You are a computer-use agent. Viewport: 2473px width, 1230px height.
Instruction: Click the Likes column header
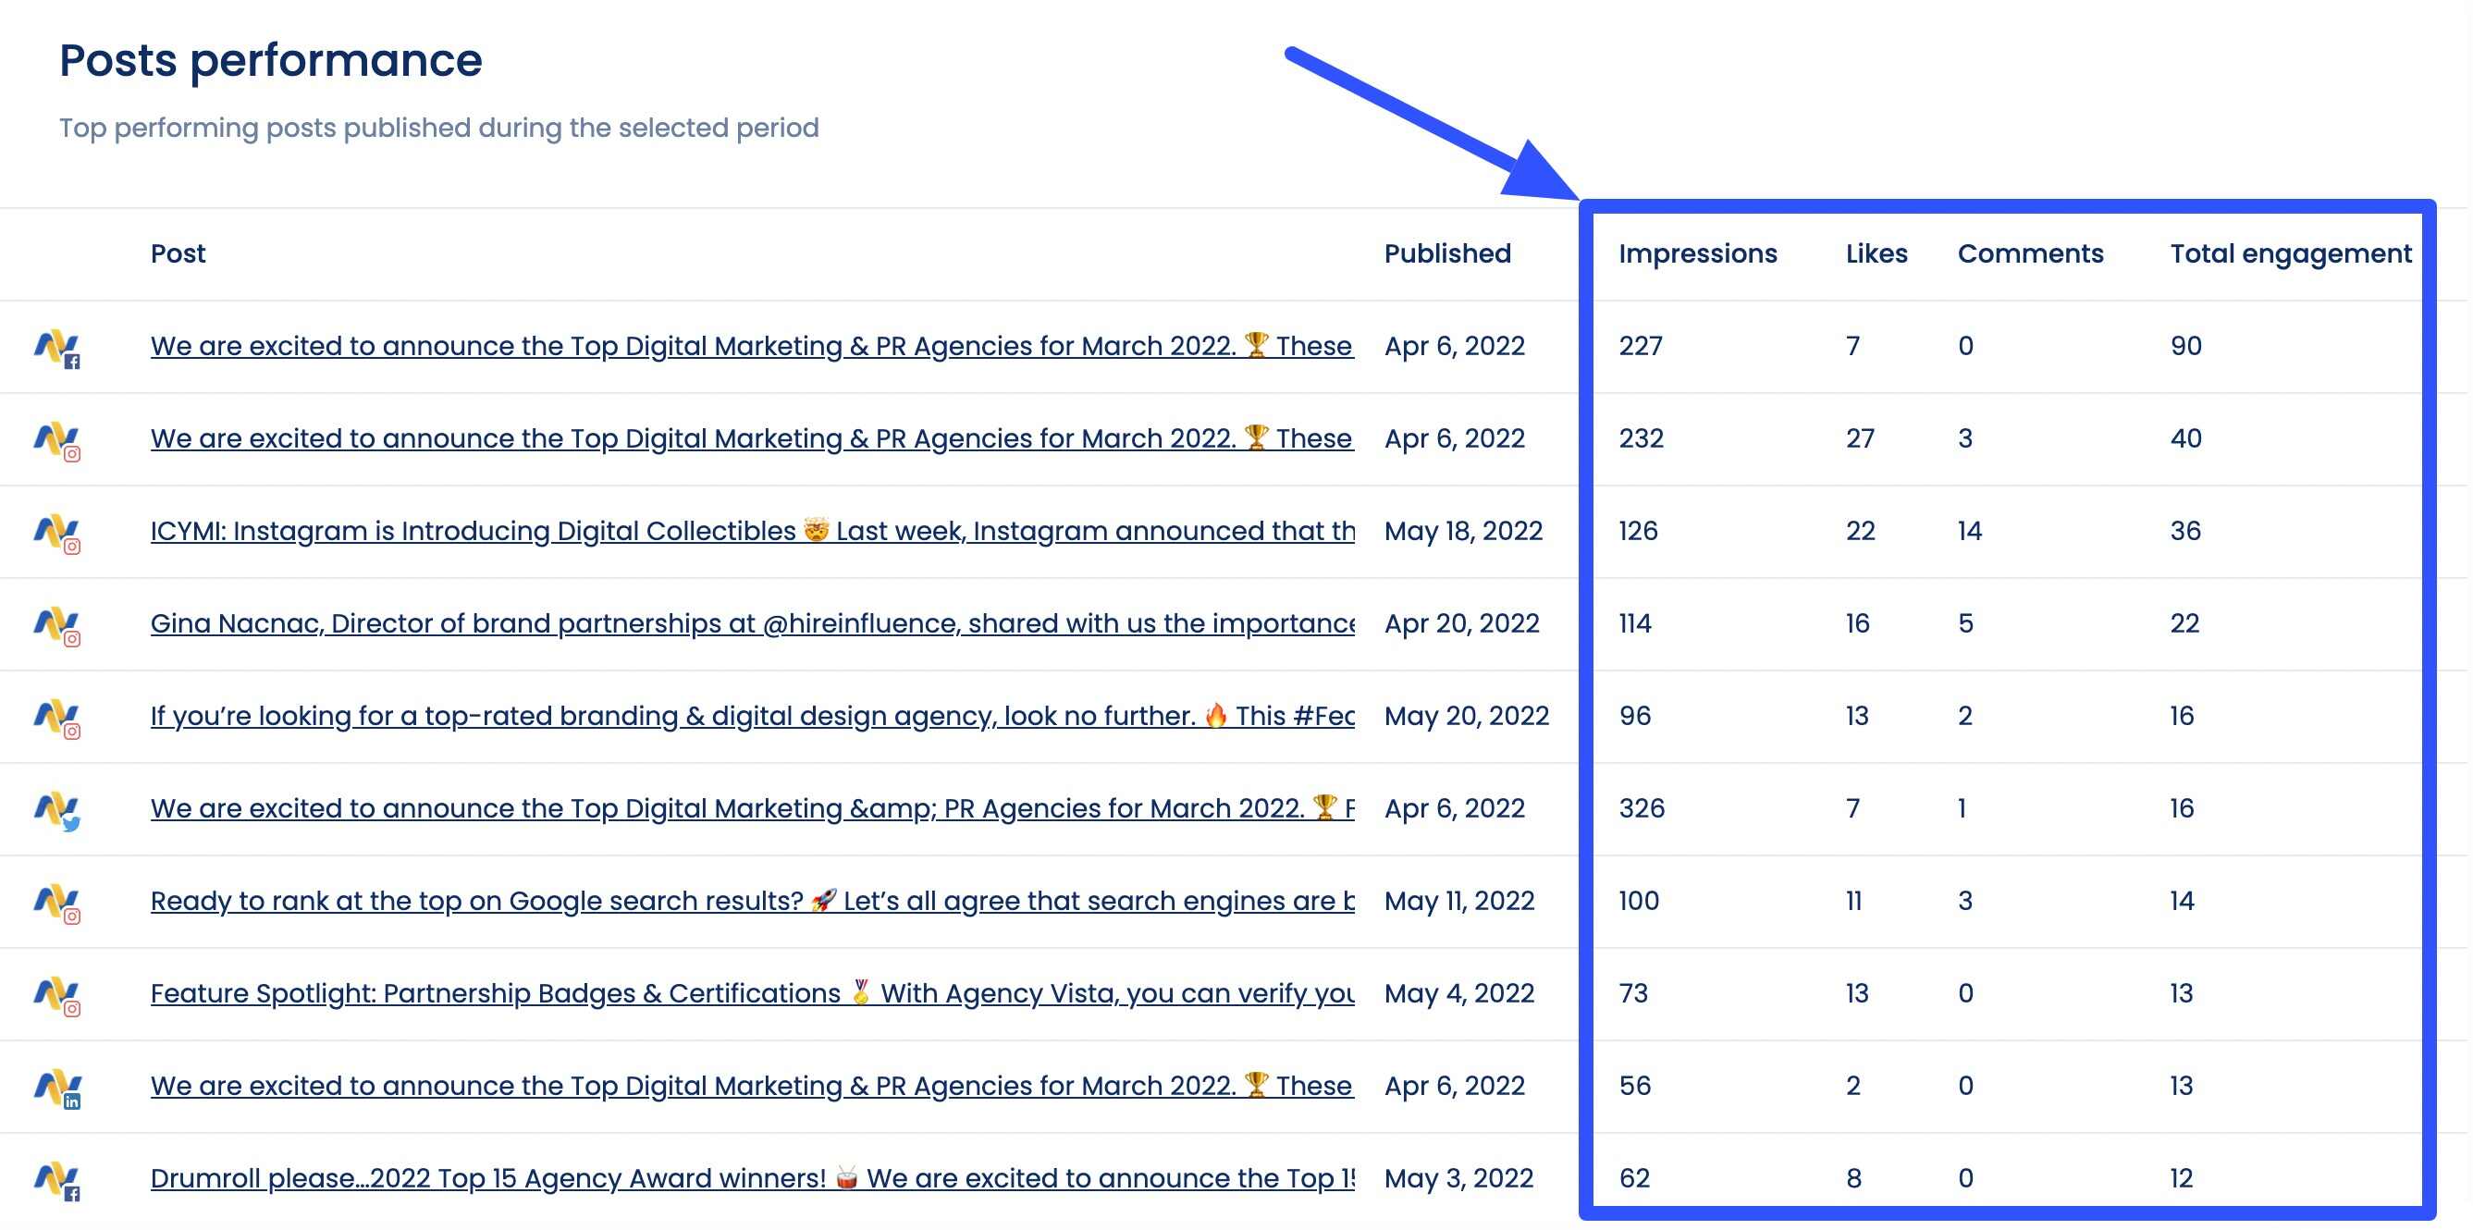point(1875,252)
